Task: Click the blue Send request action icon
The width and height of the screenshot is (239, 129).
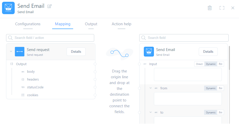Action: [19, 51]
